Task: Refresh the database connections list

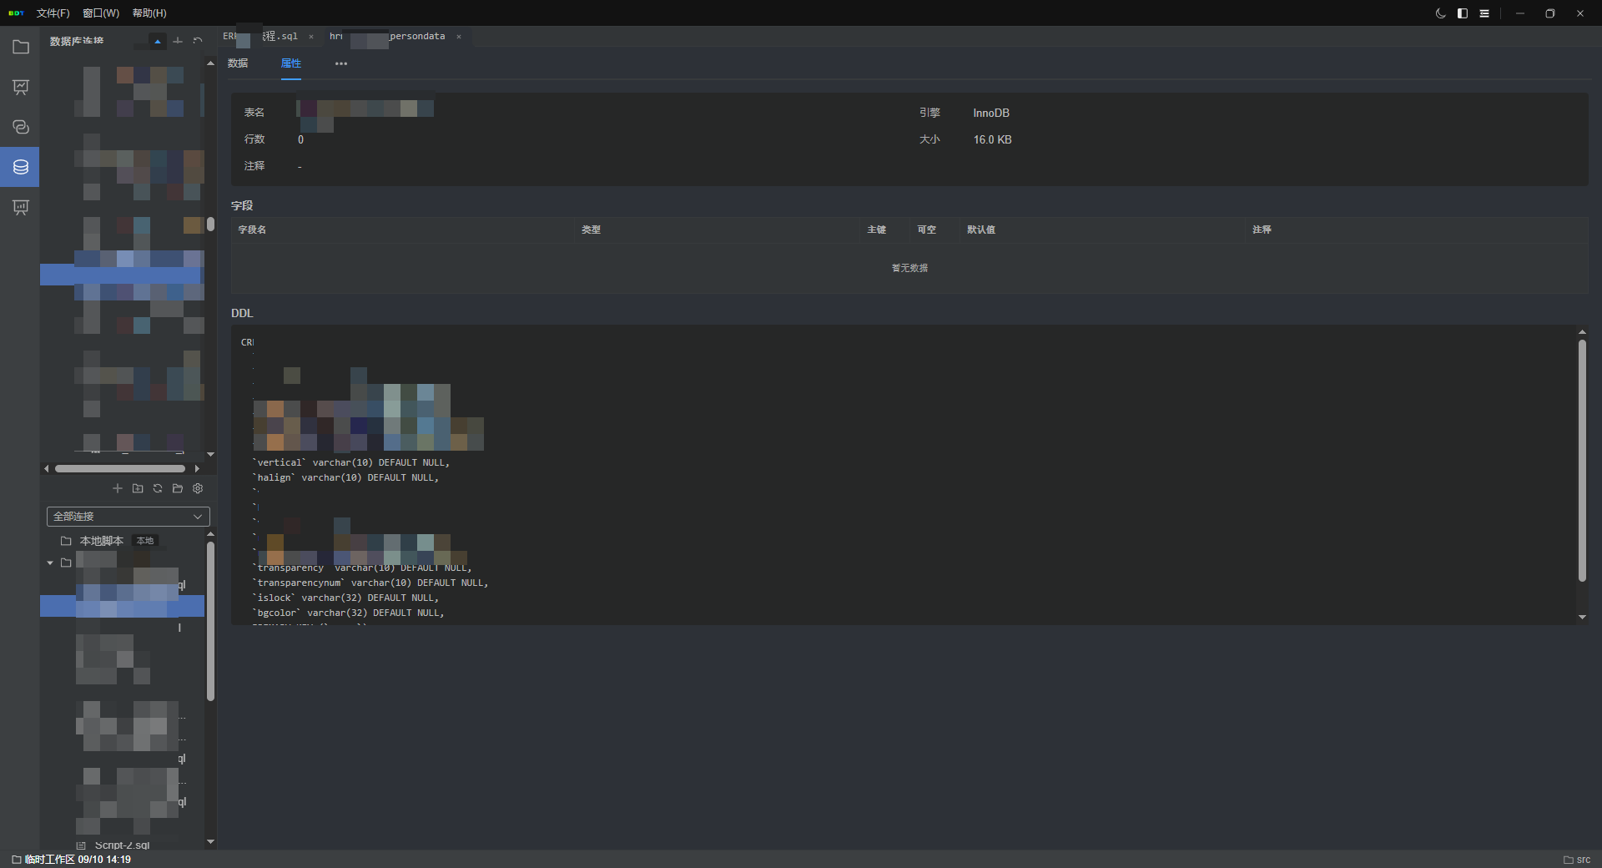Action: (198, 41)
